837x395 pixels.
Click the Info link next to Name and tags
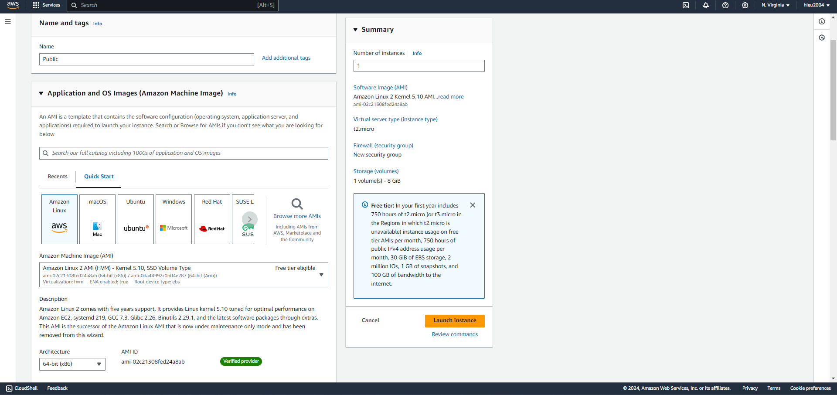98,24
